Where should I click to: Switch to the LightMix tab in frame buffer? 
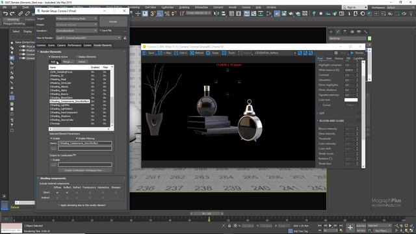(358, 58)
